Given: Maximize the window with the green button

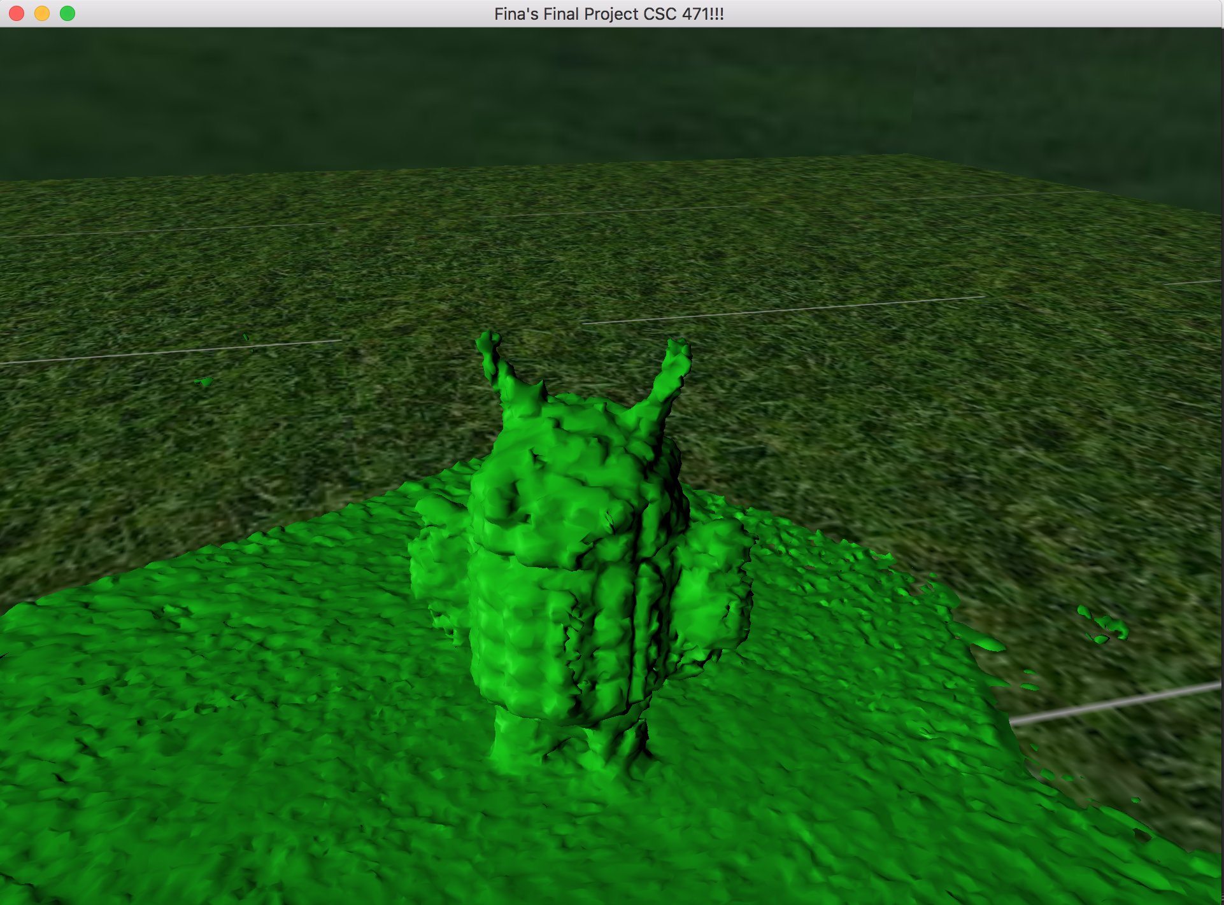Looking at the screenshot, I should 68,13.
